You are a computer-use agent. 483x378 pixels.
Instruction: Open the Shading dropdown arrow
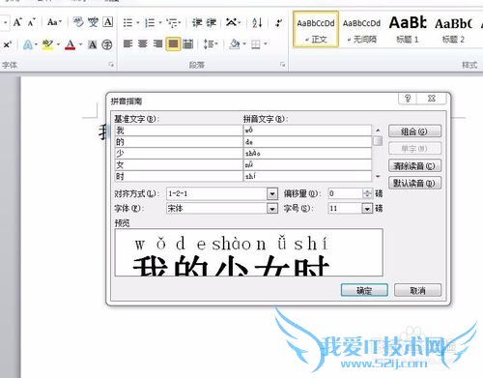pyautogui.click(x=244, y=44)
